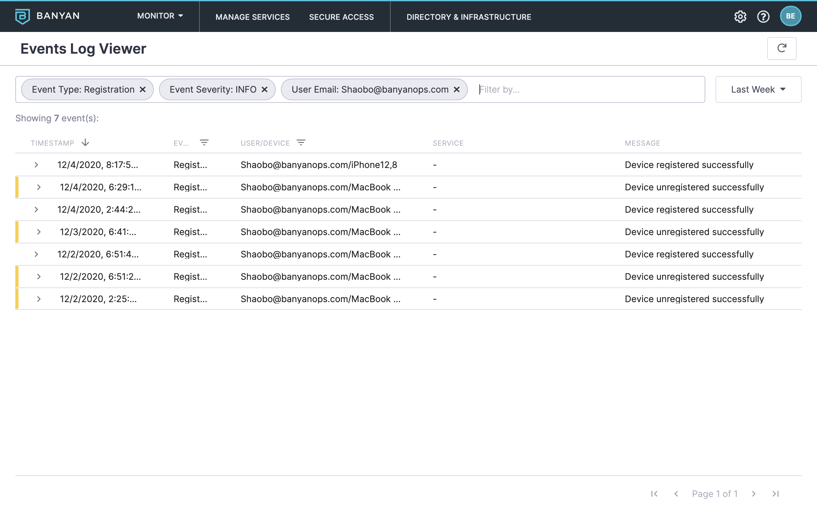
Task: Go to last page icon
Action: tap(776, 494)
